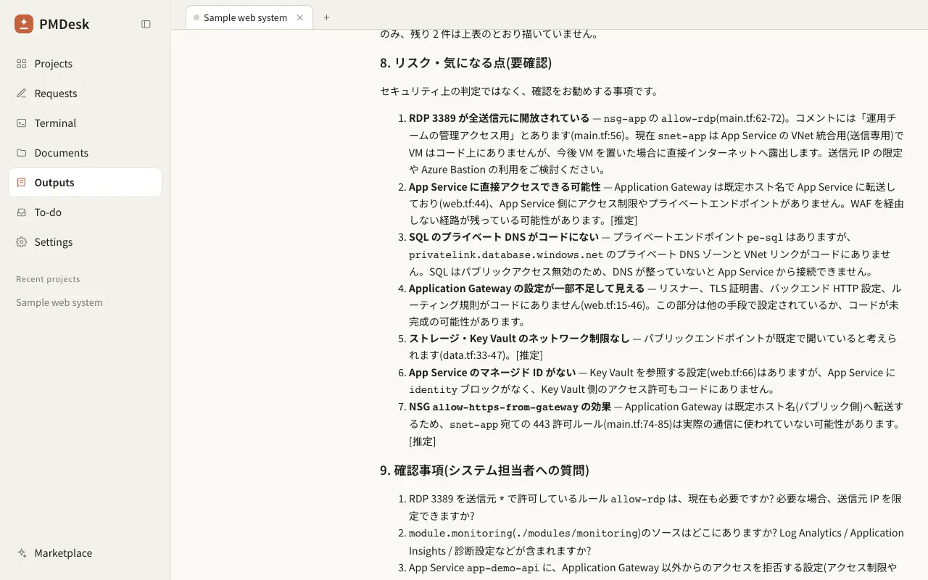Open the Terminal section
The height and width of the screenshot is (580, 928).
tap(85, 123)
